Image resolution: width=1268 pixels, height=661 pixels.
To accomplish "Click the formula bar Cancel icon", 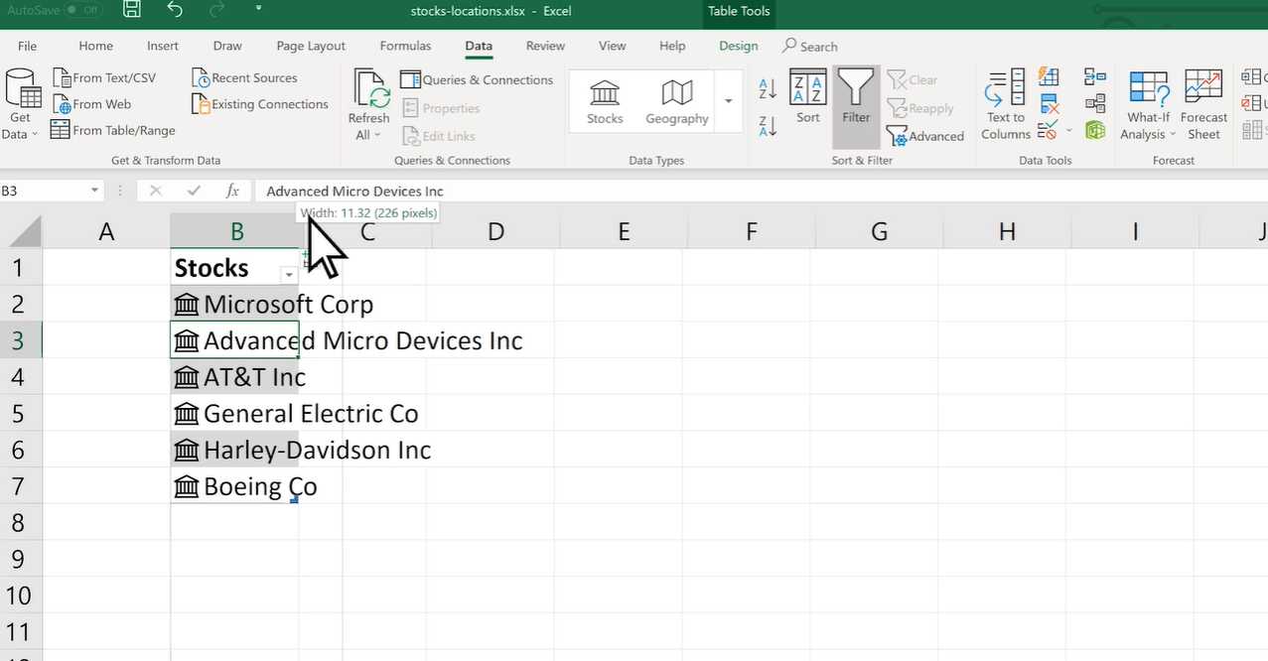I will tap(156, 191).
